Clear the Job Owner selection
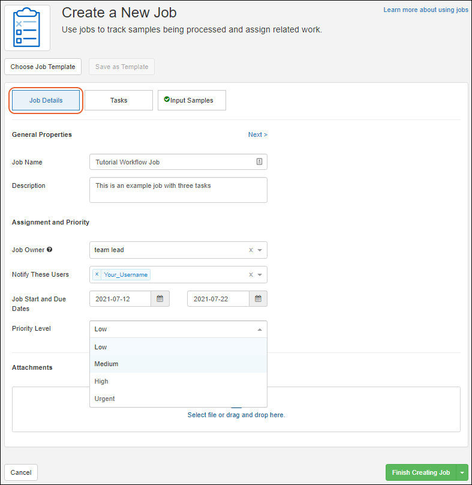This screenshot has height=485, width=472. (251, 250)
